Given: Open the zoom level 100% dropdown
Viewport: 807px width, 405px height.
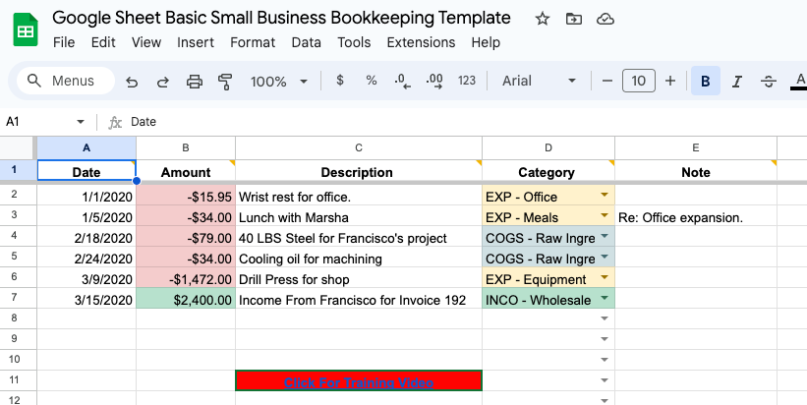Looking at the screenshot, I should [278, 82].
